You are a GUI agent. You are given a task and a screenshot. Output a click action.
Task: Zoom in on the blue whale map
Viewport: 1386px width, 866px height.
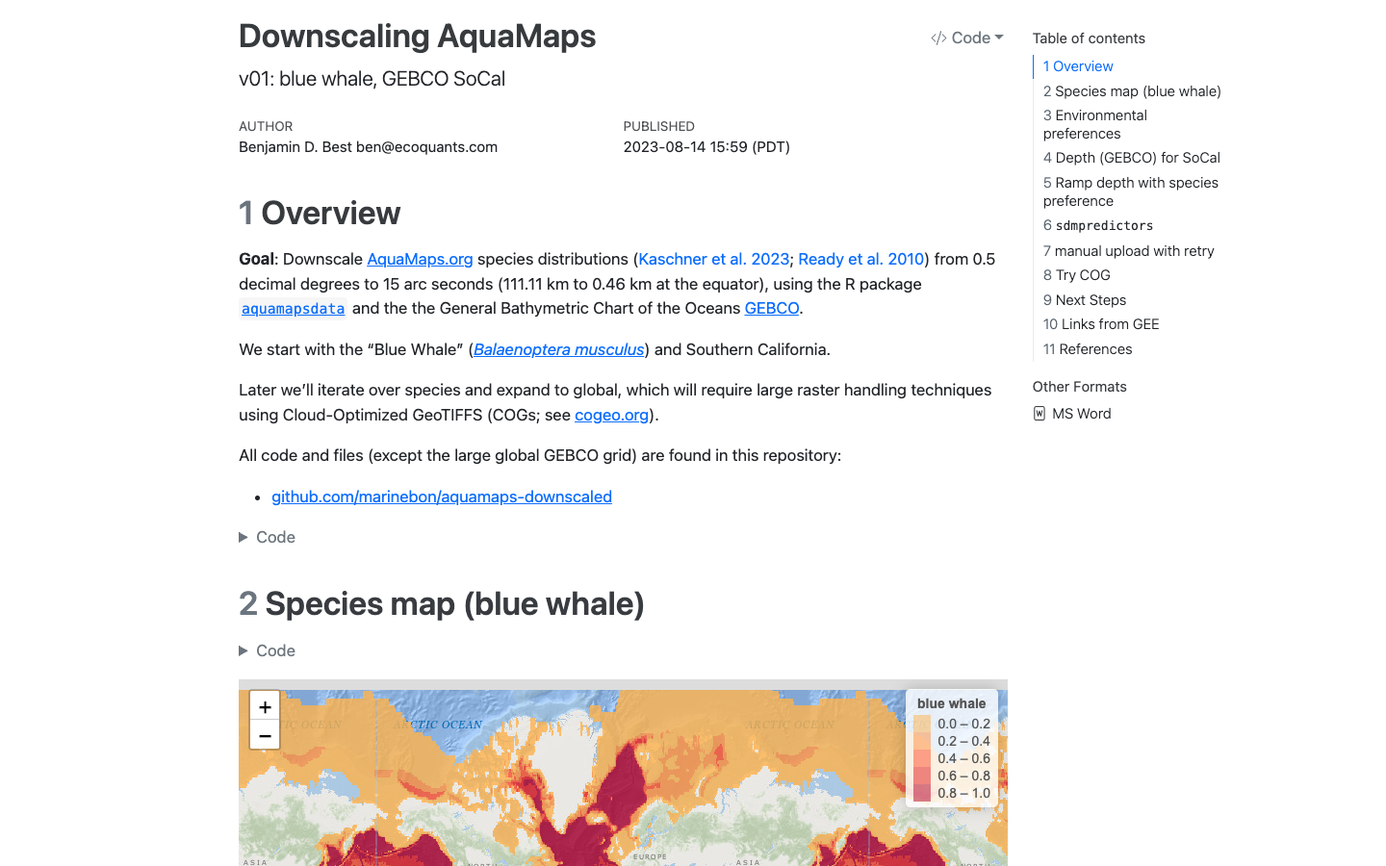pyautogui.click(x=265, y=706)
